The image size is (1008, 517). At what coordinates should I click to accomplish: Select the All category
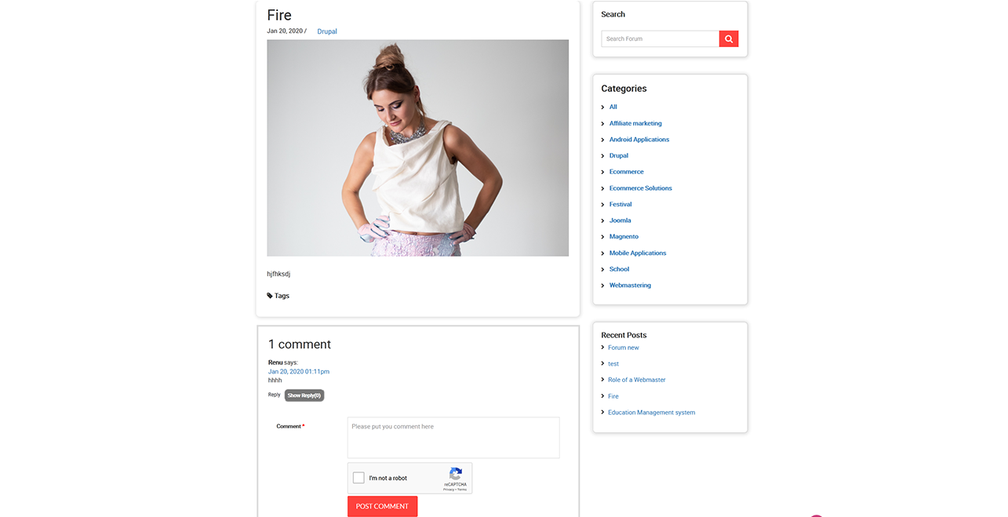[x=613, y=107]
